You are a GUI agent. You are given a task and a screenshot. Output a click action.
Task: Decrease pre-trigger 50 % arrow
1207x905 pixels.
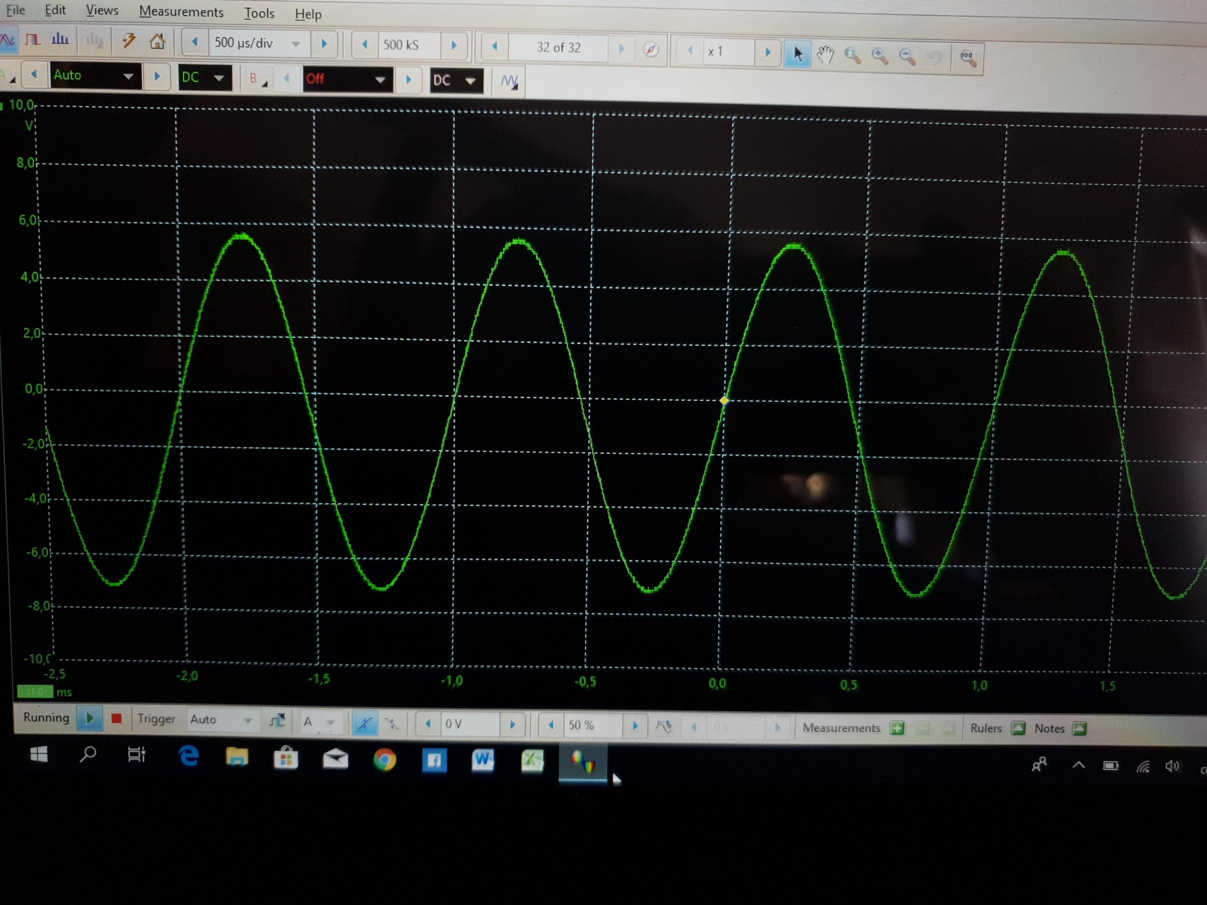550,725
